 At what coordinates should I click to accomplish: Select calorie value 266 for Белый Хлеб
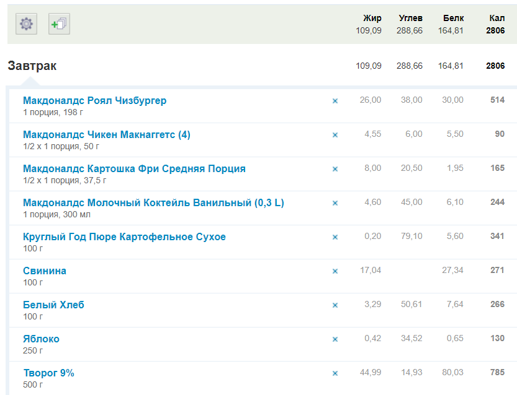tap(498, 304)
